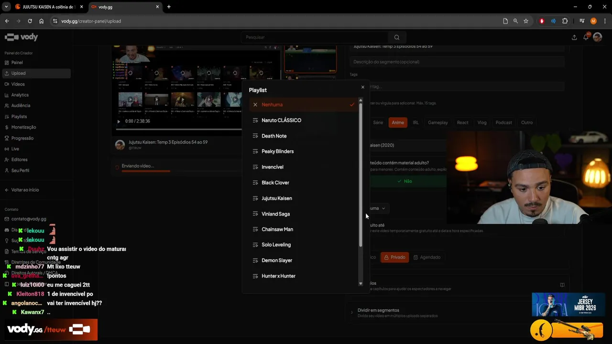612x344 pixels.
Task: Click the vody logo
Action: (x=21, y=37)
